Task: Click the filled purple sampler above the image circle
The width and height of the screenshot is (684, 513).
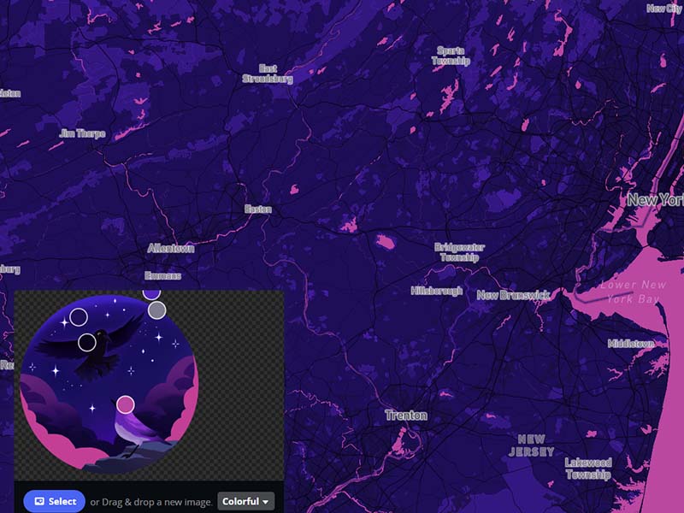Action: coord(151,294)
